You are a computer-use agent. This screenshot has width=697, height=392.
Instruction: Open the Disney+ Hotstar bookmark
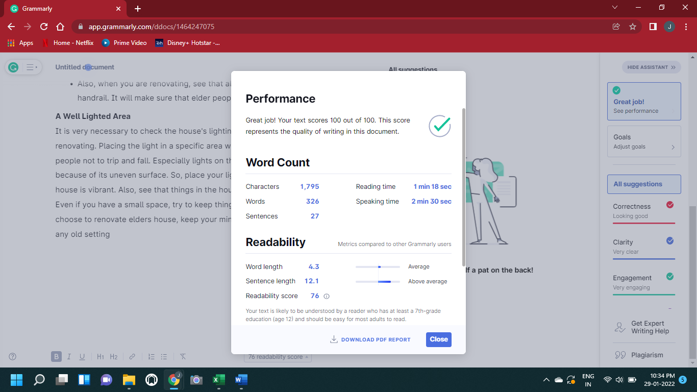[187, 43]
